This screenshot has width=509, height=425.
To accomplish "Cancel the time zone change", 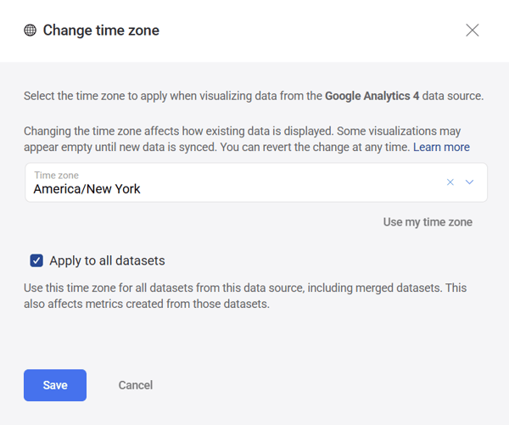I will point(136,385).
